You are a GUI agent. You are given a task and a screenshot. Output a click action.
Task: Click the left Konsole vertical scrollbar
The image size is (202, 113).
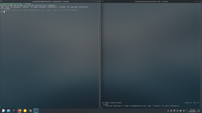100,56
